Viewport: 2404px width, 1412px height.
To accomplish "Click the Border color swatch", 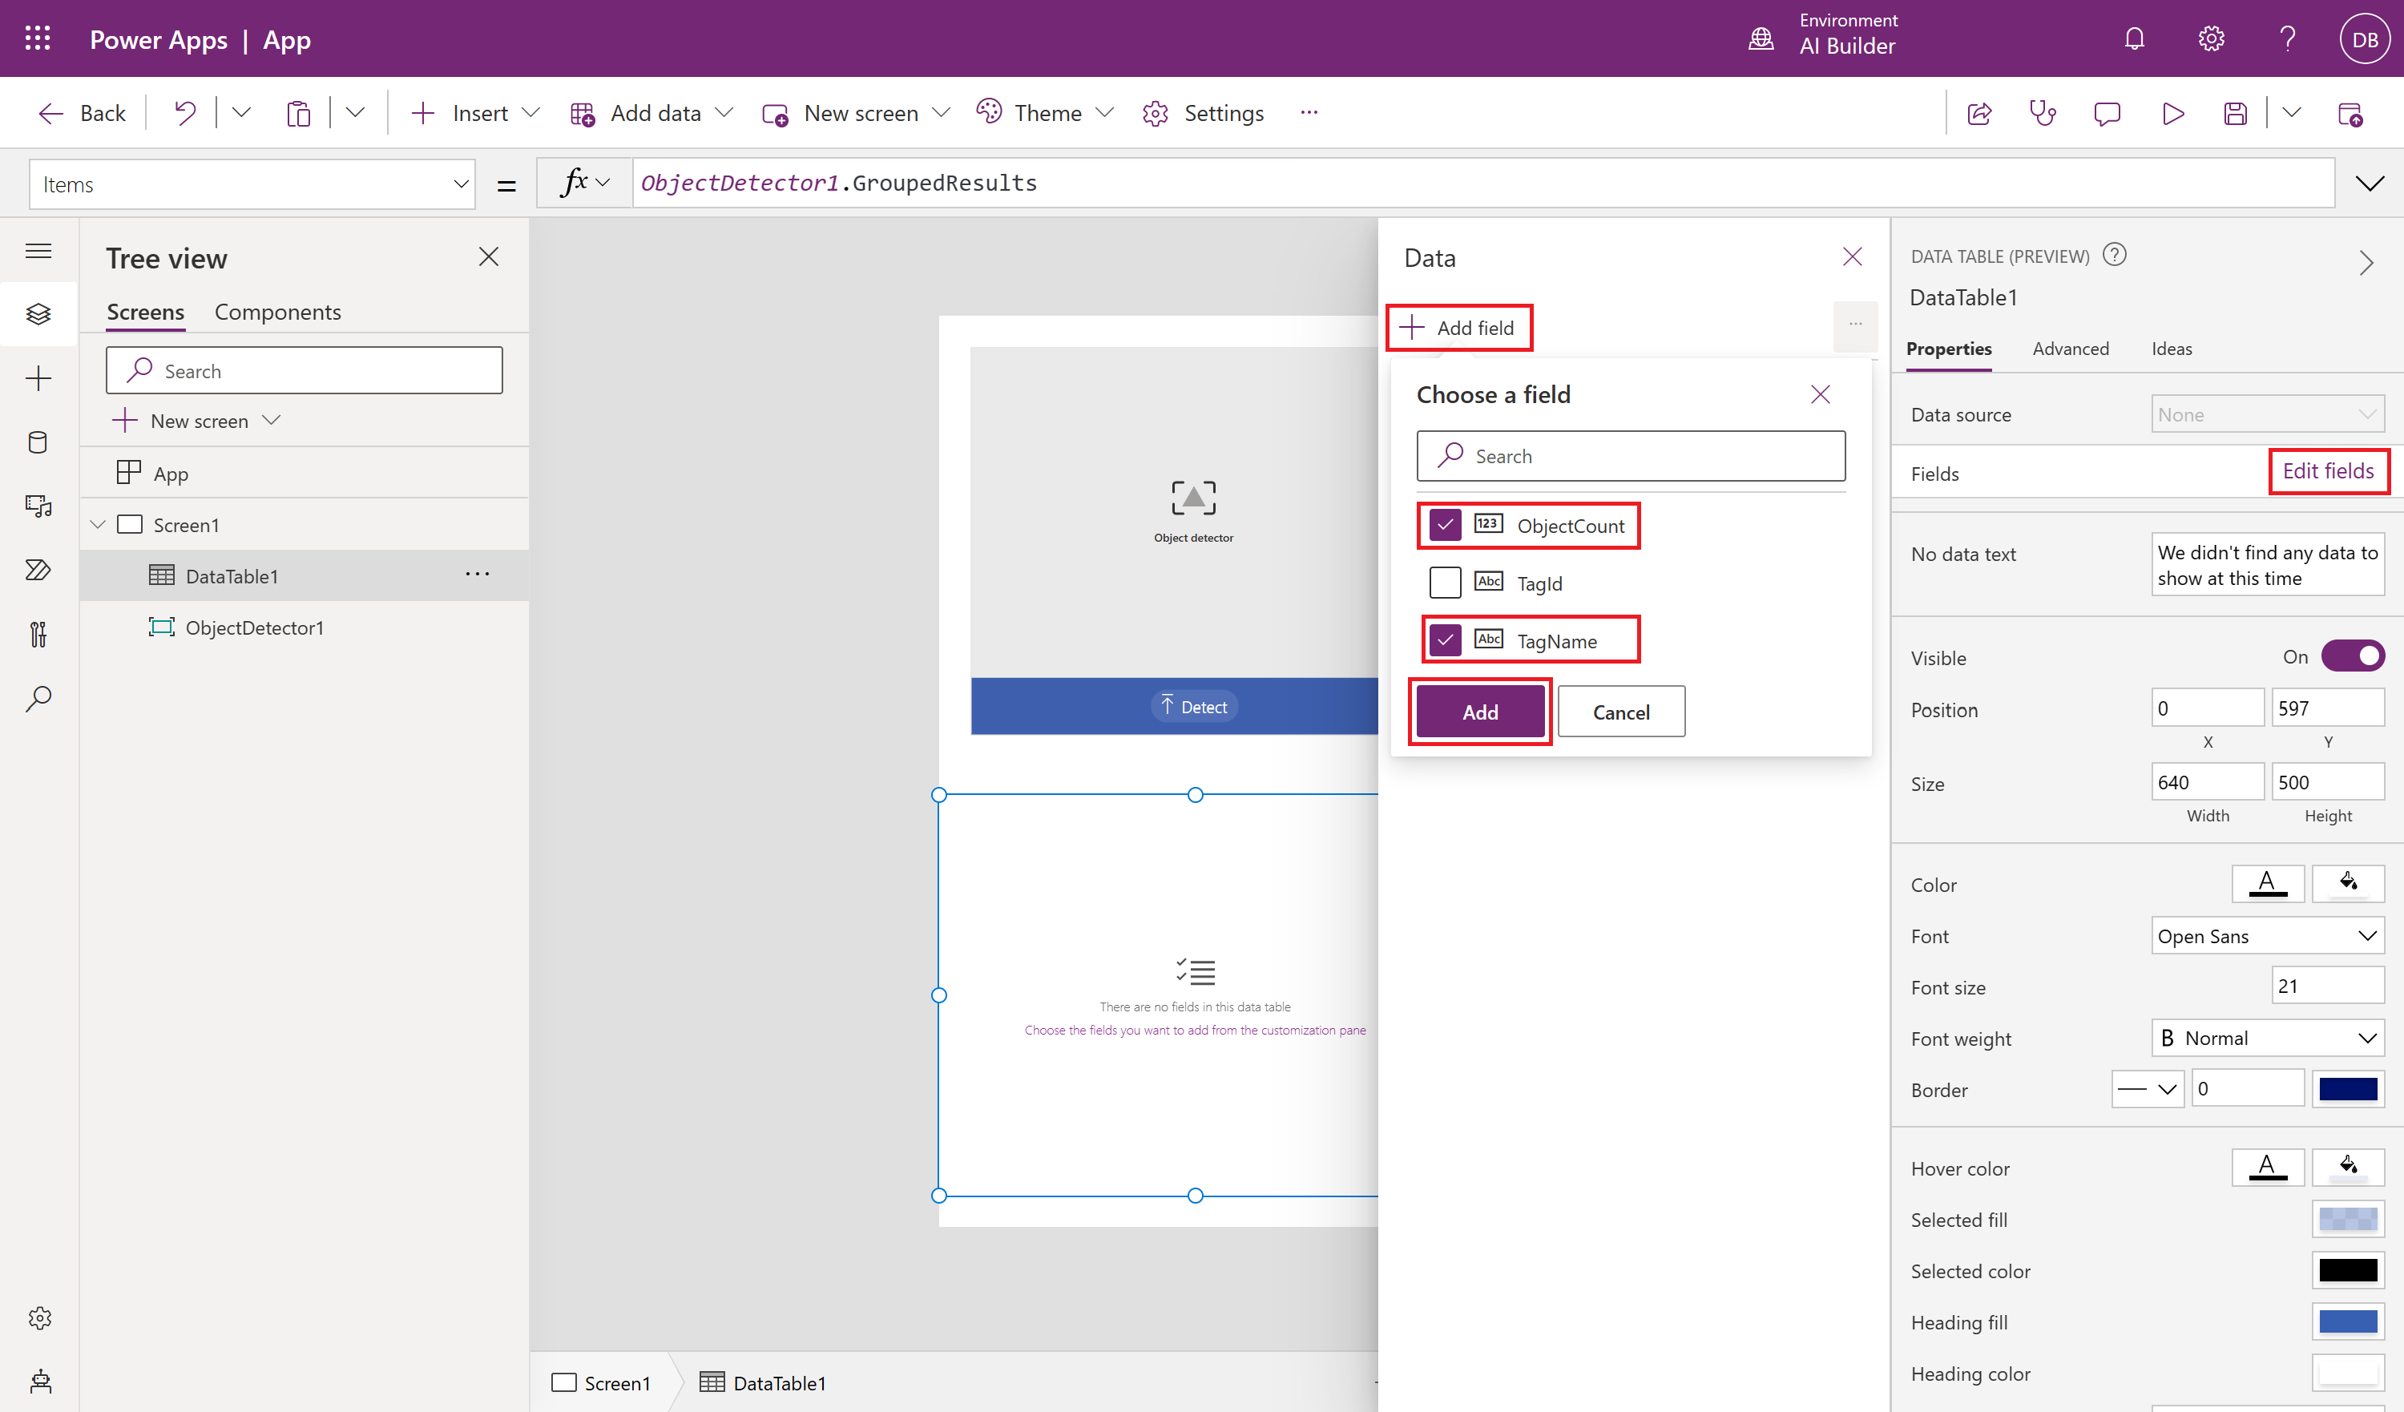I will click(x=2350, y=1087).
